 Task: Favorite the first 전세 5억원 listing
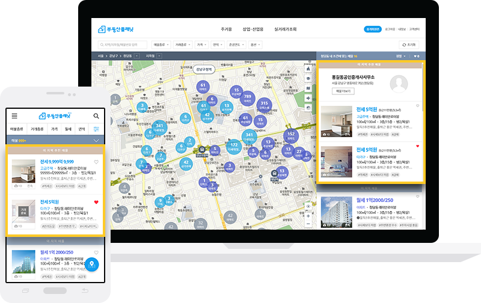point(418,106)
